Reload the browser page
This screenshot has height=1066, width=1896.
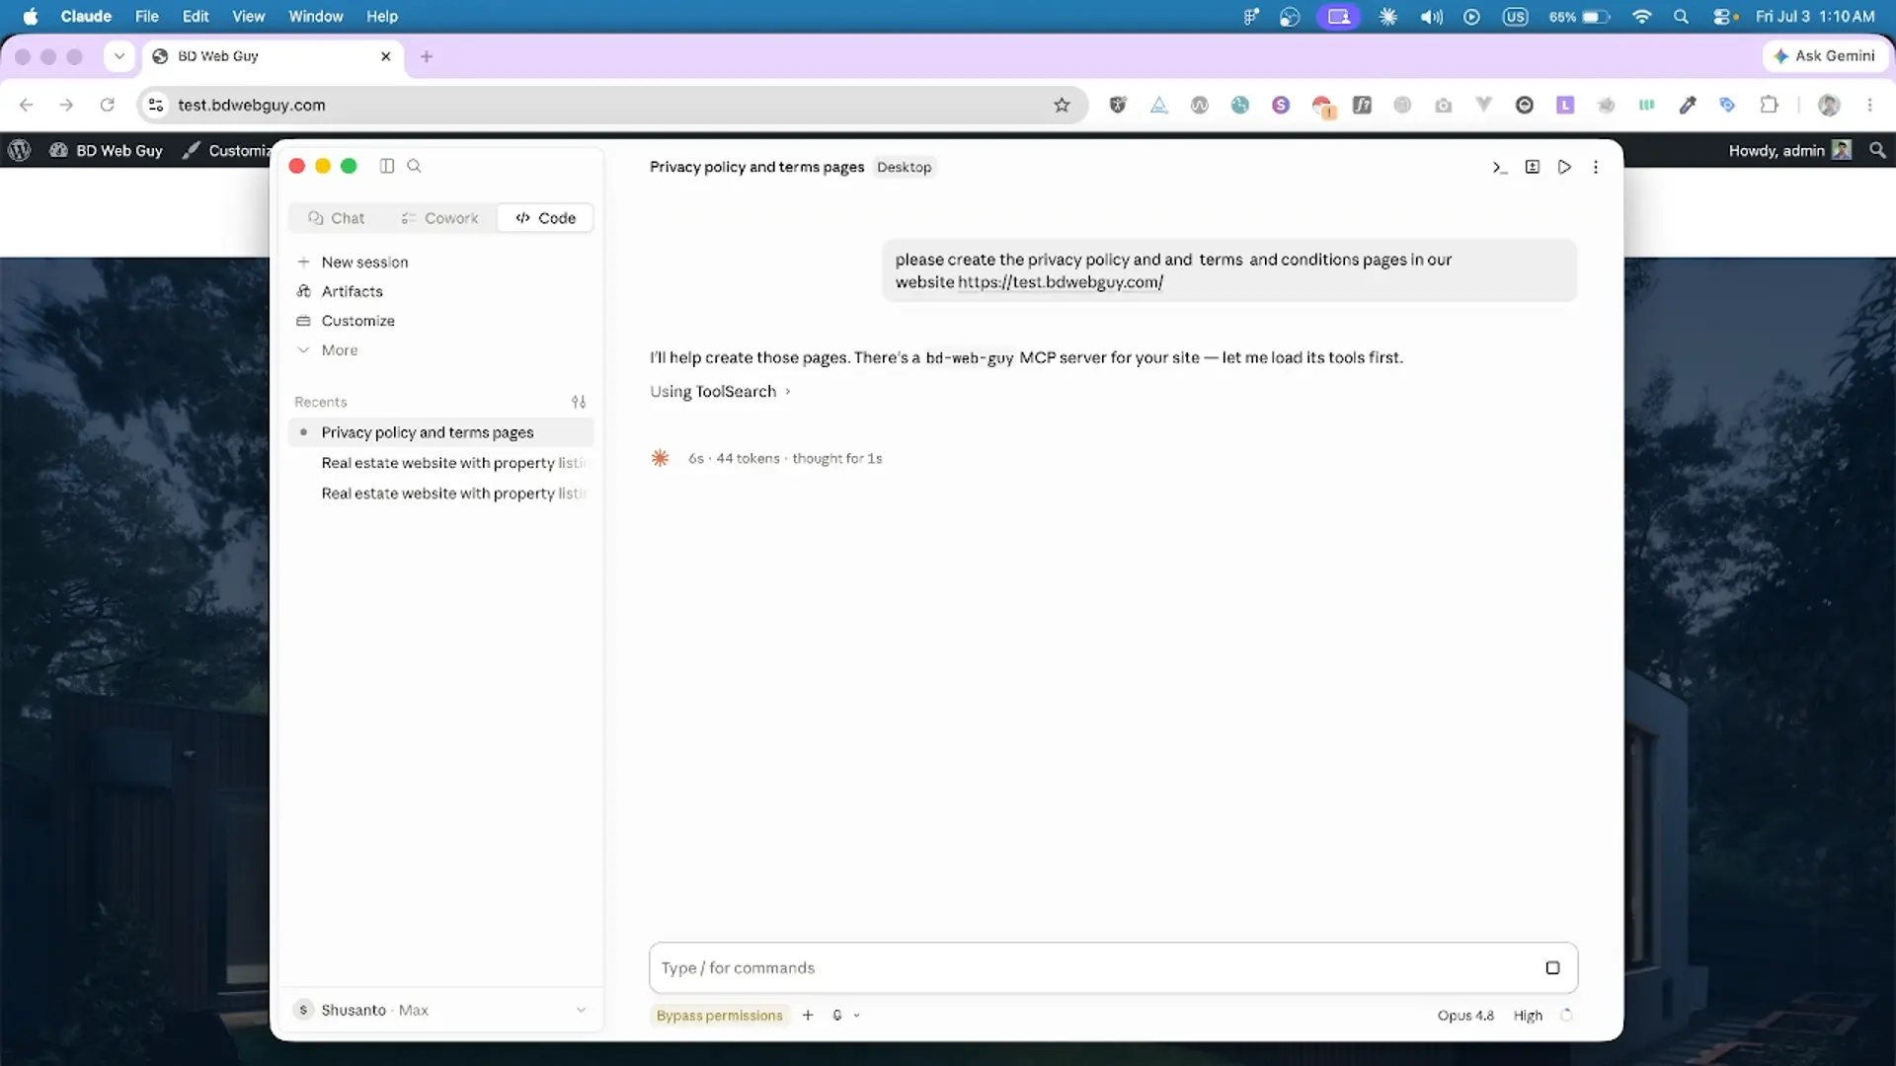pos(108,105)
